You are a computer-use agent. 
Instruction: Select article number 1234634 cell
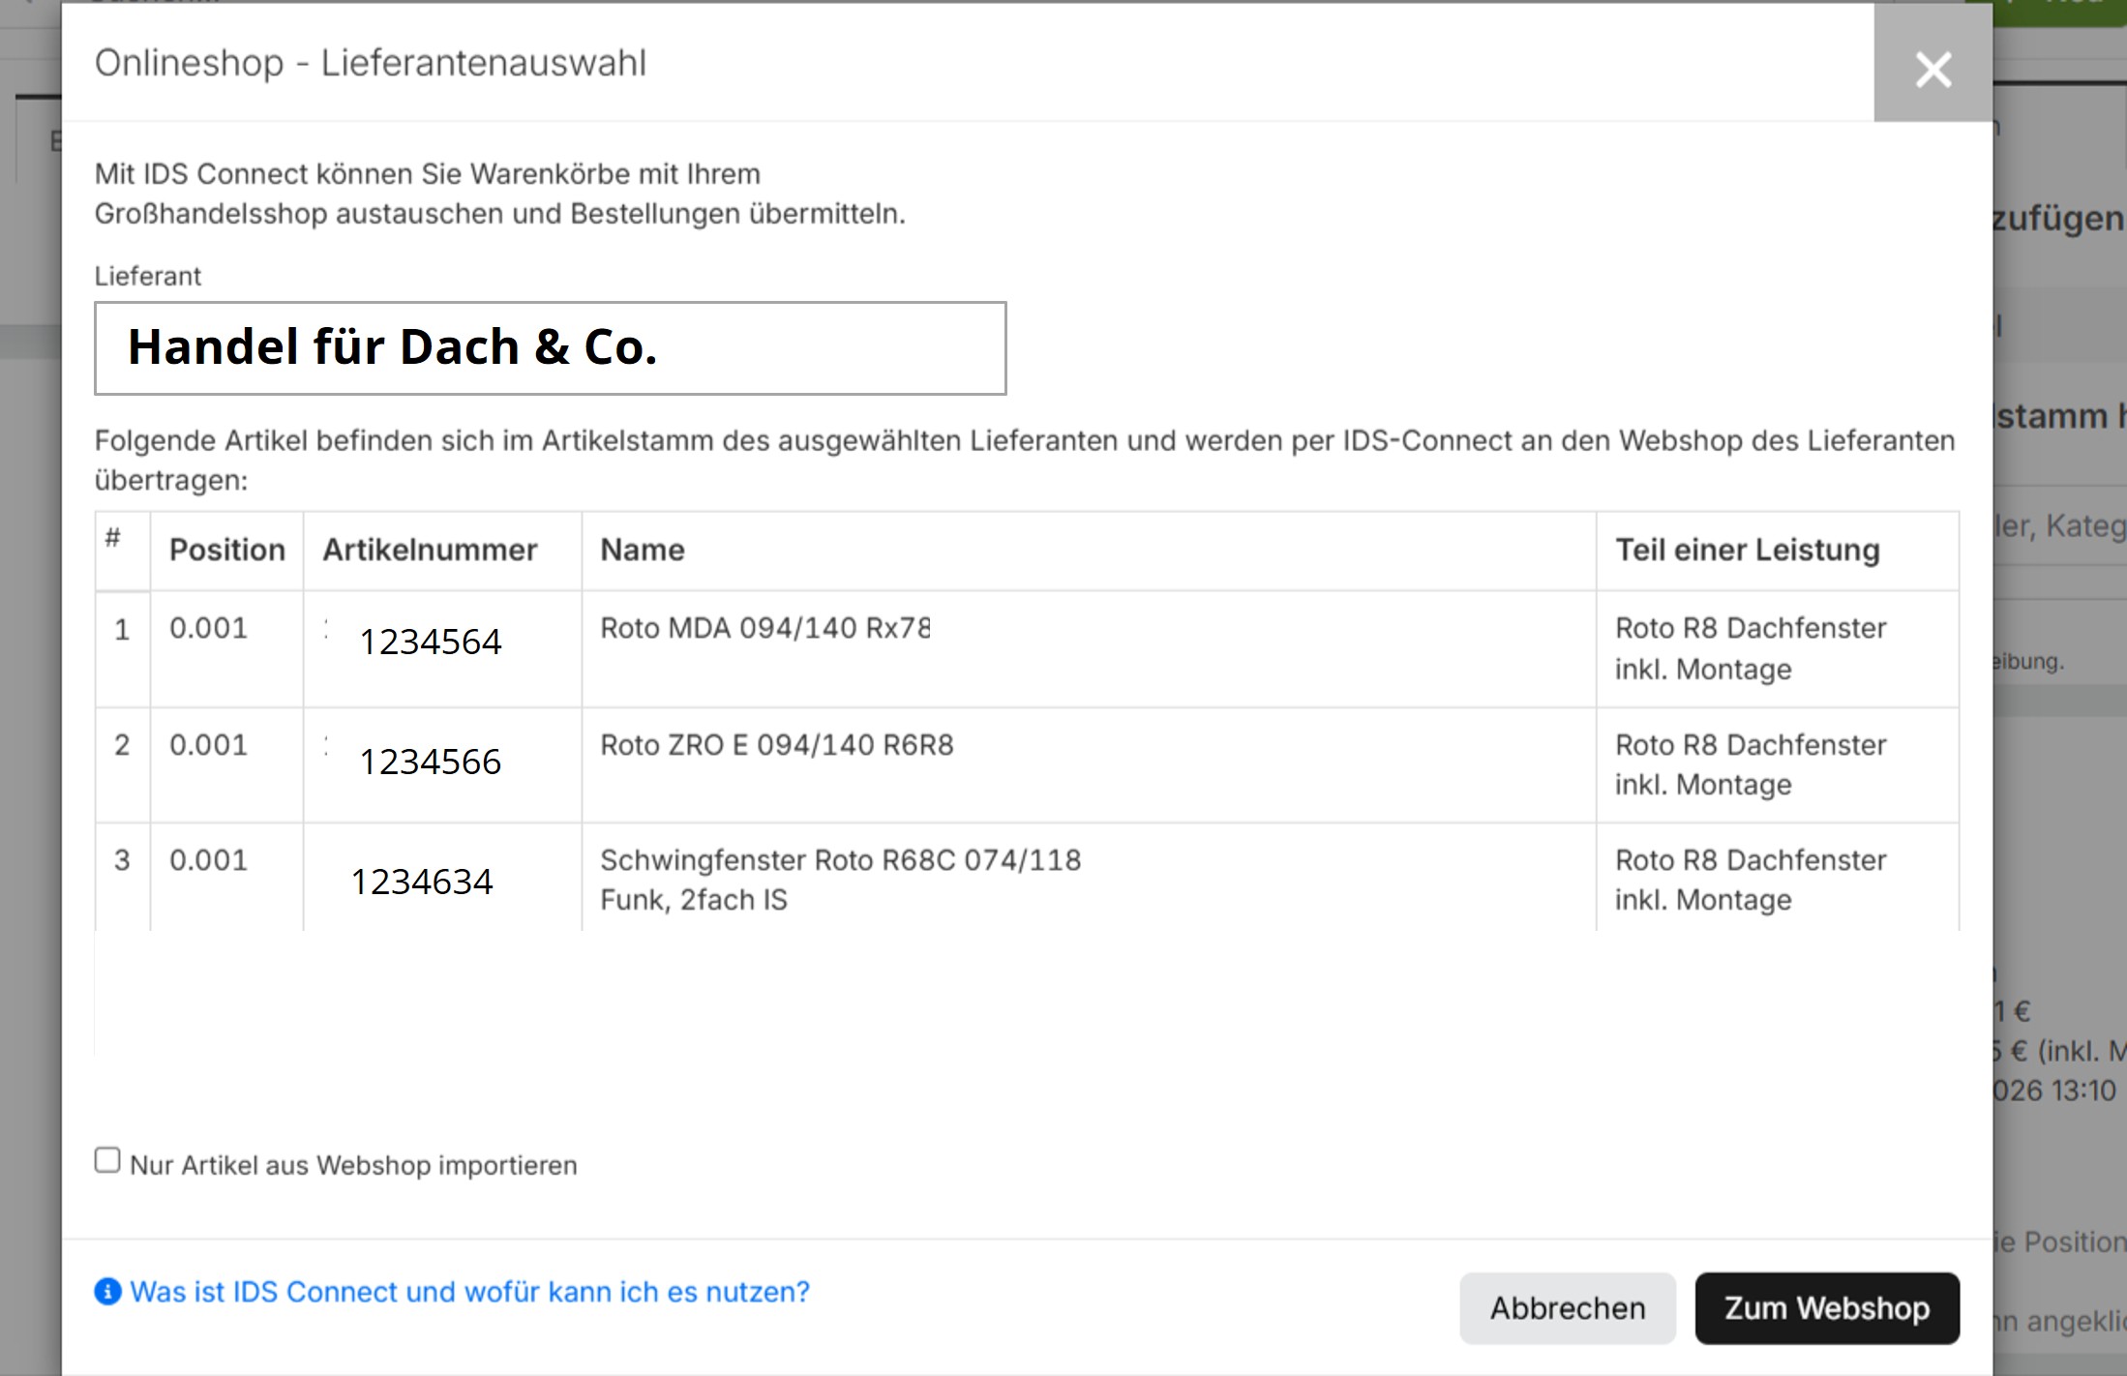pyautogui.click(x=422, y=882)
